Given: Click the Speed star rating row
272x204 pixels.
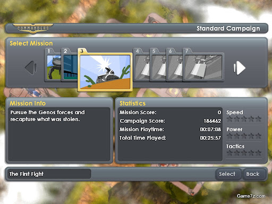Looking at the screenshot, I should point(244,120).
